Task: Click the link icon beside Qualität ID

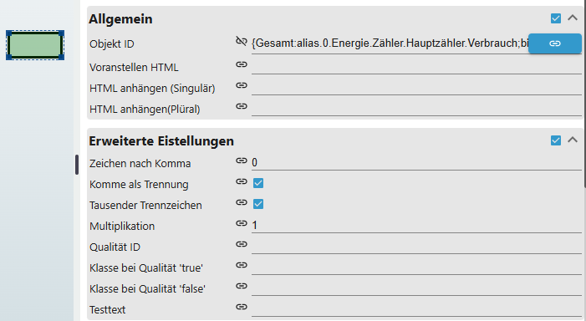Action: coord(242,244)
